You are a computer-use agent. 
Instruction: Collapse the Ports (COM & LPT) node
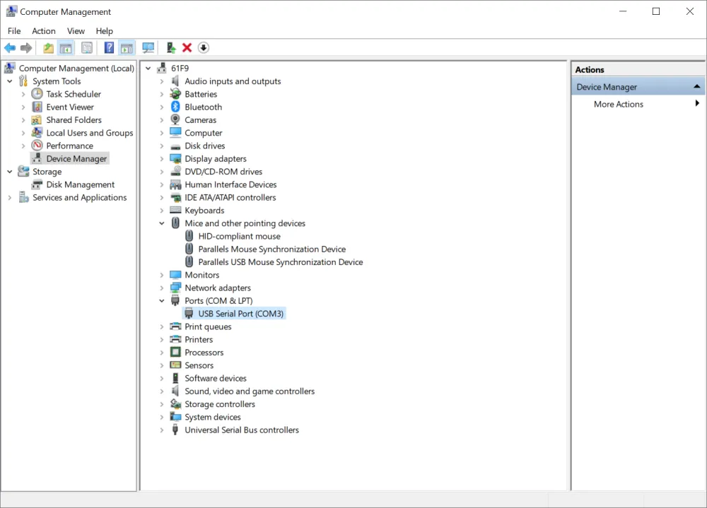point(162,301)
